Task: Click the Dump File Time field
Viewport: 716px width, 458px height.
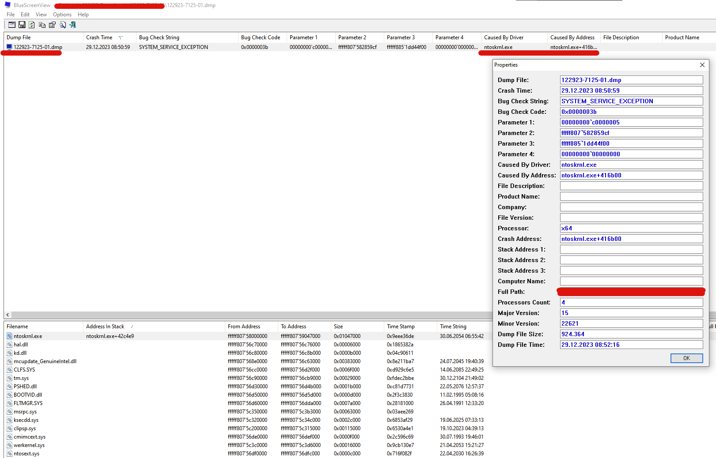Action: [632, 345]
